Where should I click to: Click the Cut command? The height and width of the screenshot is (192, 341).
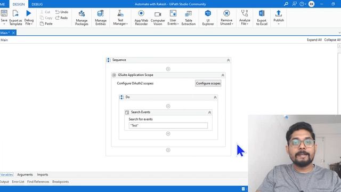point(45,12)
